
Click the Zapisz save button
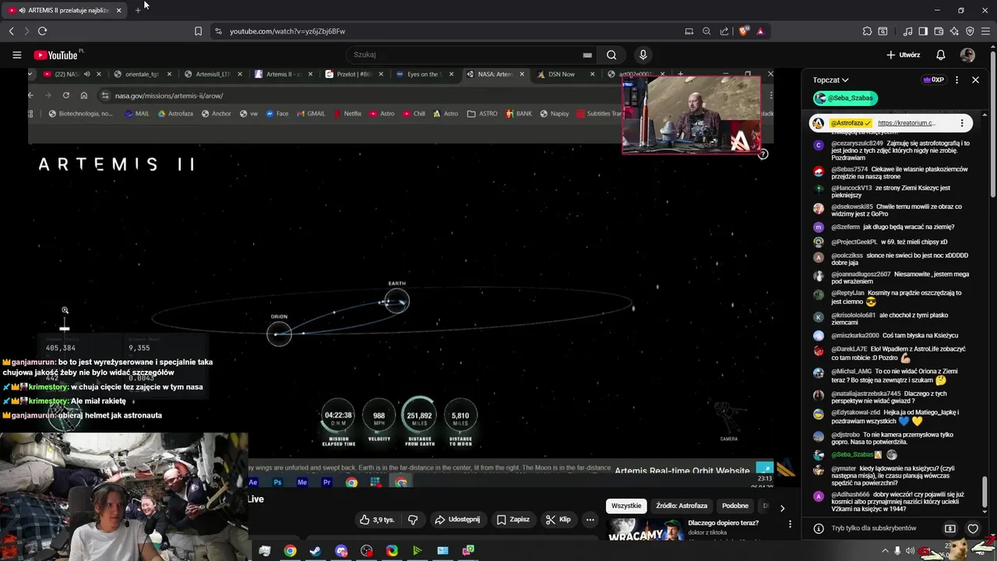click(x=513, y=520)
